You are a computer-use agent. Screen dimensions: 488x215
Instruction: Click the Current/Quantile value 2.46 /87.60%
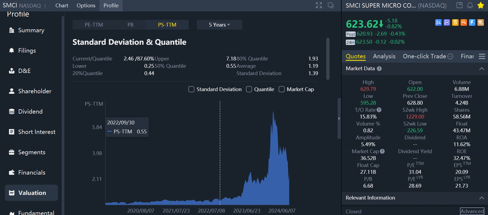[139, 59]
